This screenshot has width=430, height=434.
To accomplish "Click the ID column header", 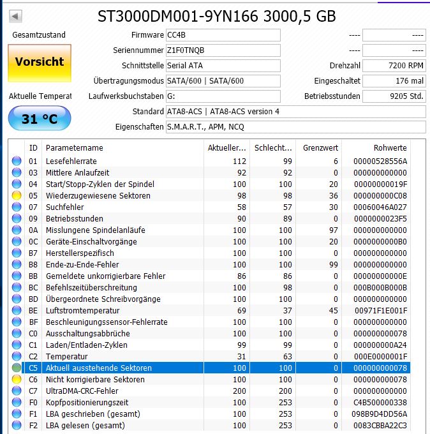I will [33, 148].
